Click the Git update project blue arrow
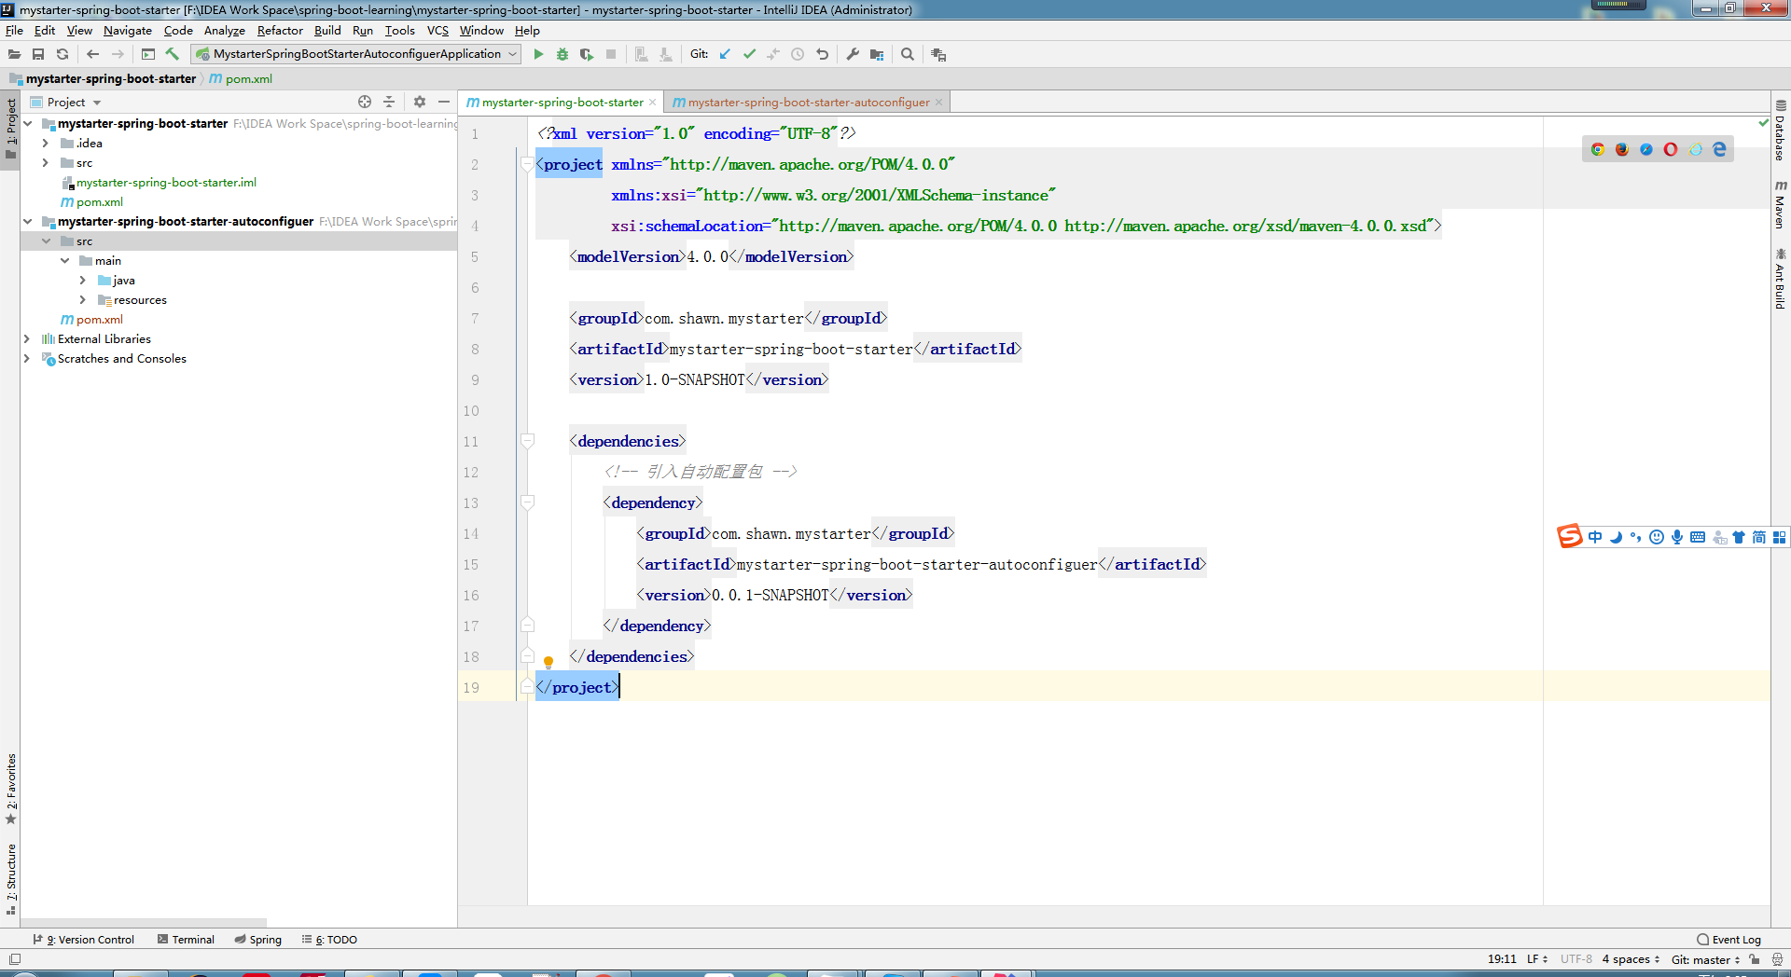The width and height of the screenshot is (1791, 977). [725, 54]
